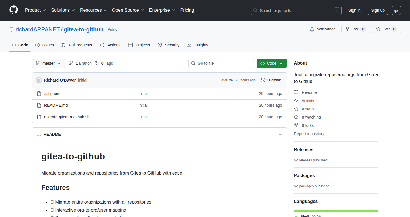Open the master branch dropdown
Image resolution: width=410 pixels, height=217 pixels.
tap(48, 63)
